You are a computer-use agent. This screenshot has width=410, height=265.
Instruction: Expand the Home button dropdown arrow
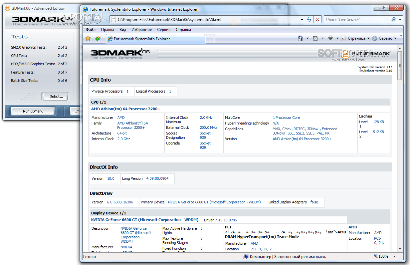coord(307,38)
